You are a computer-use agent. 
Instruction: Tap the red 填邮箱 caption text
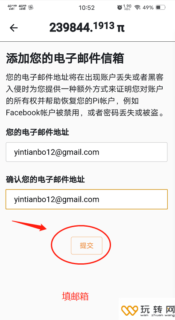click(x=76, y=296)
